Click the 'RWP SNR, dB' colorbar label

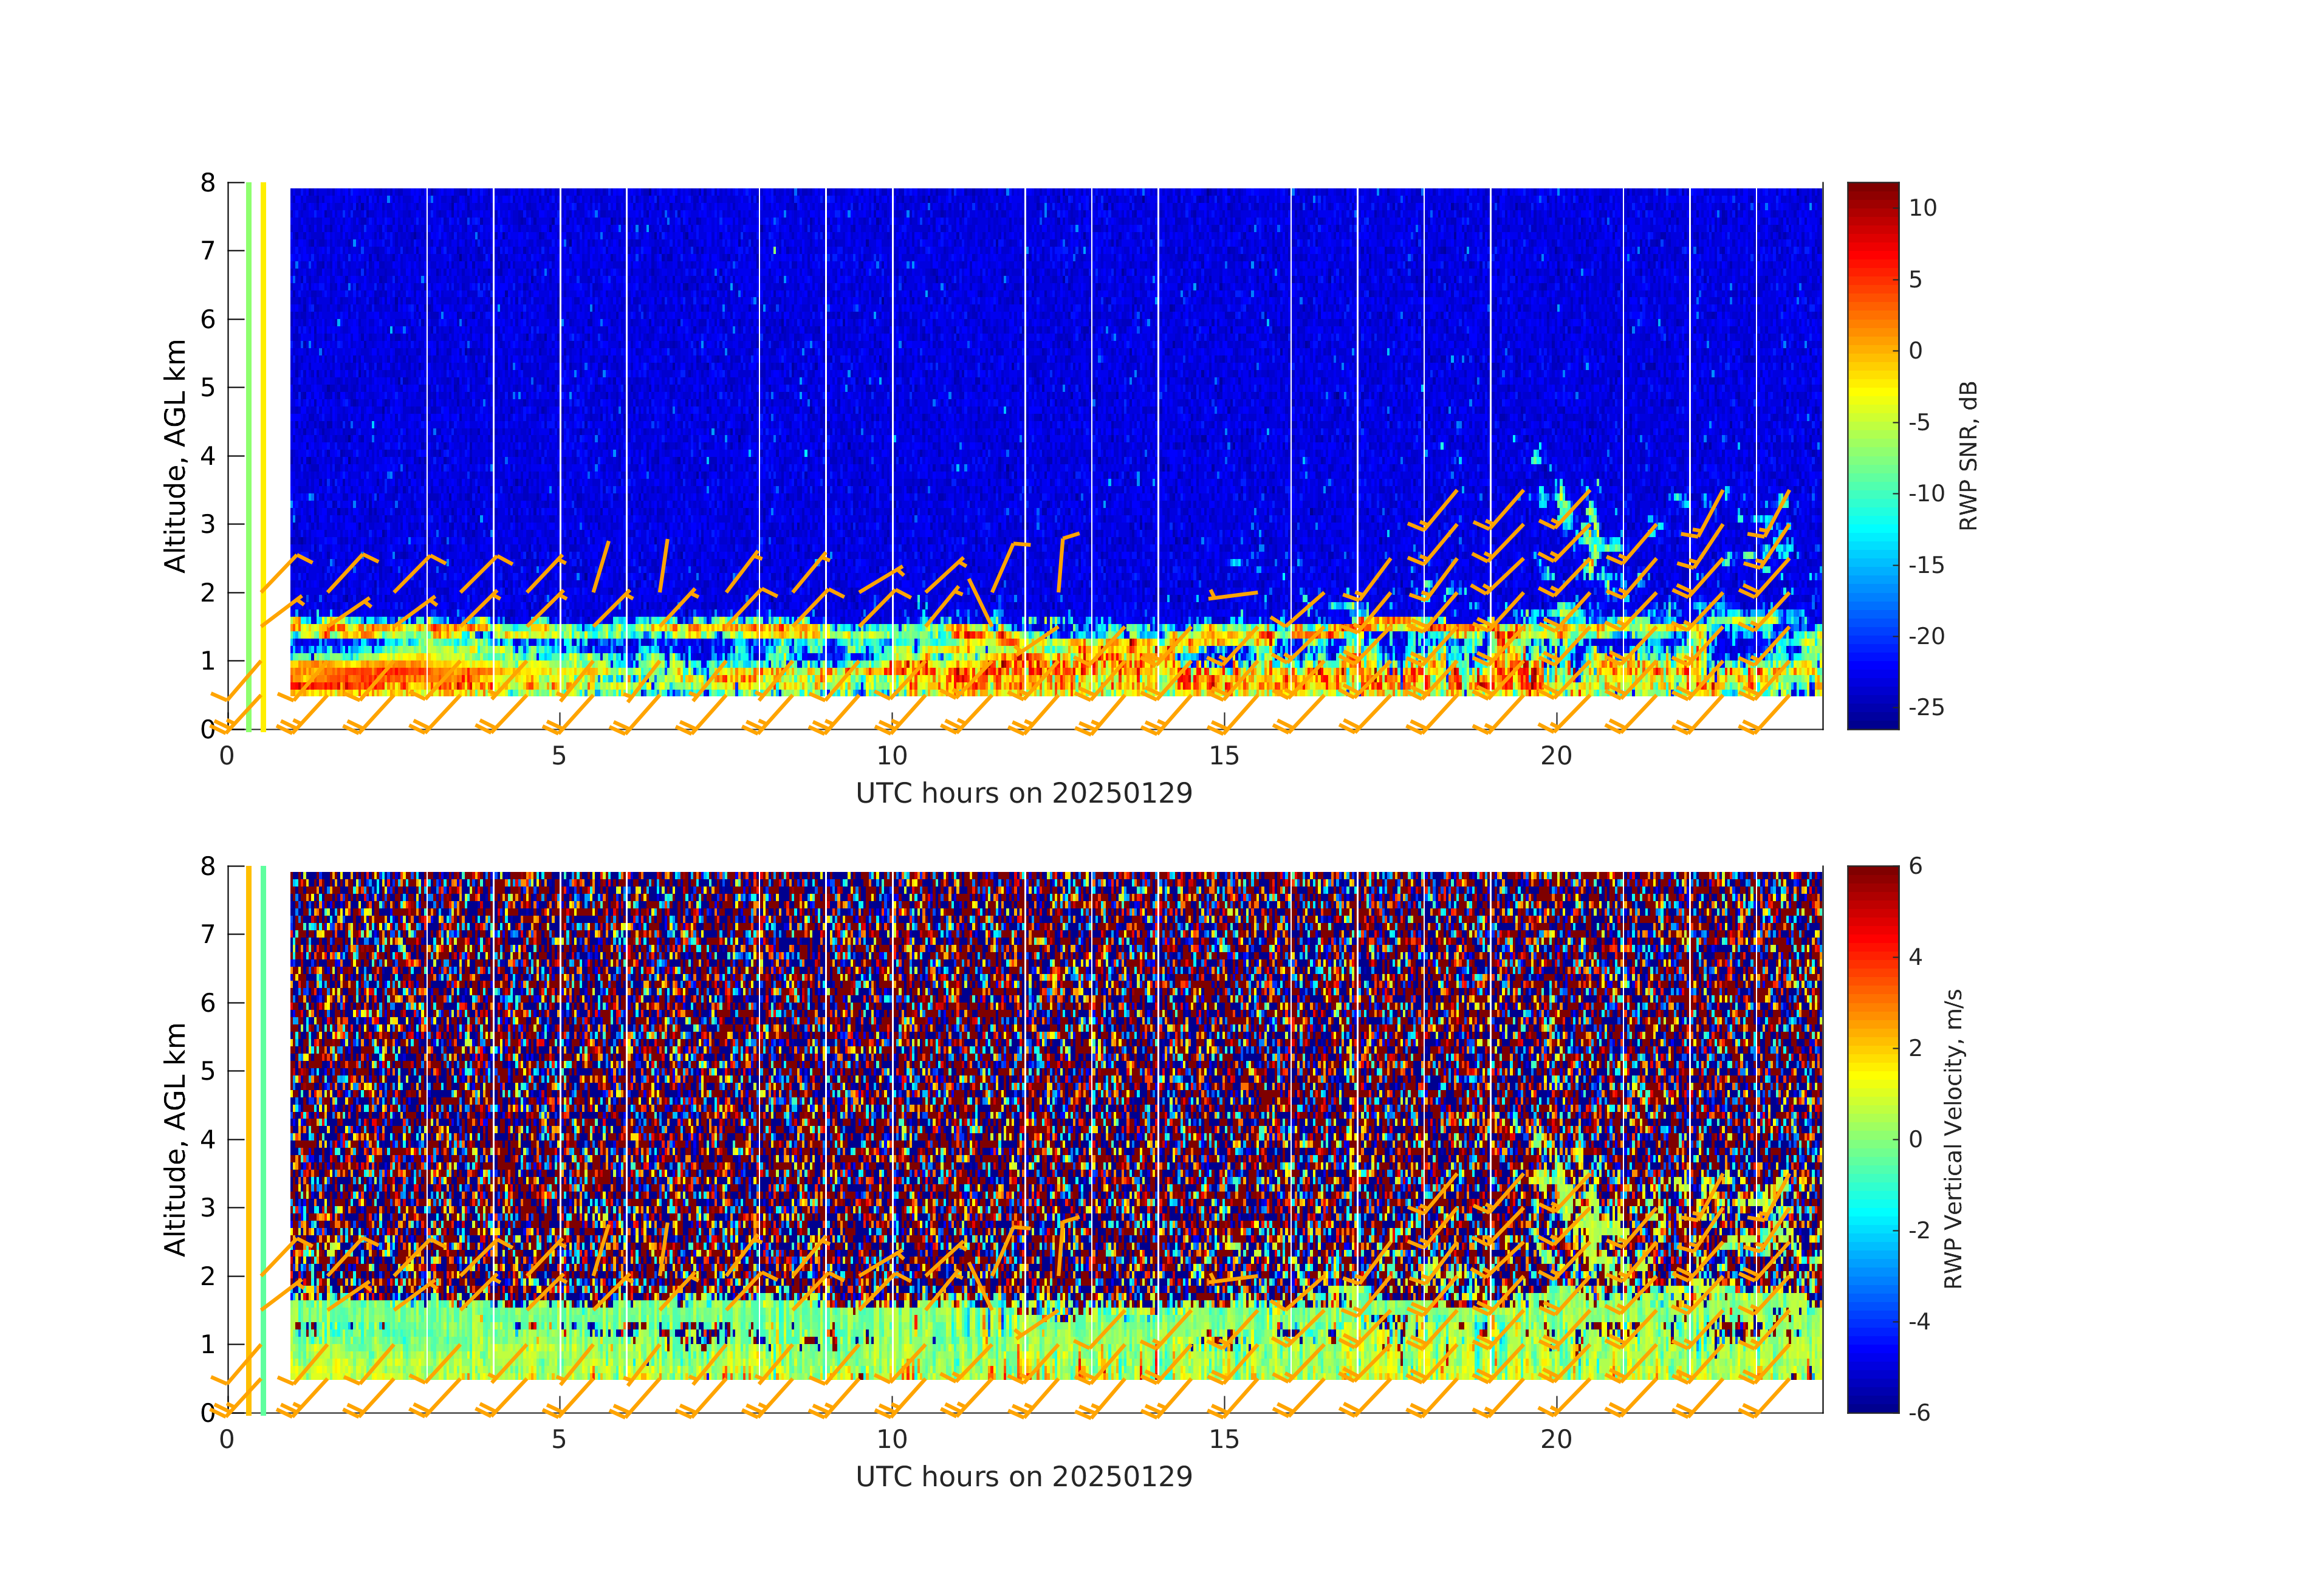tap(1967, 455)
